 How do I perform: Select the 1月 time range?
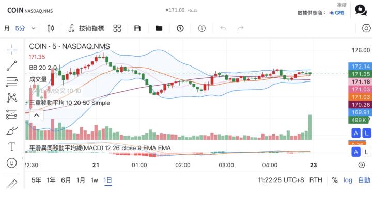pos(81,180)
